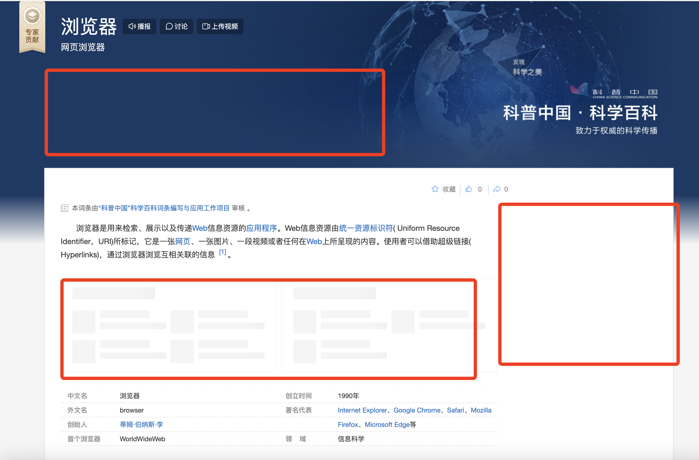The image size is (699, 460).
Task: Click the star favorite icon
Action: 435,189
